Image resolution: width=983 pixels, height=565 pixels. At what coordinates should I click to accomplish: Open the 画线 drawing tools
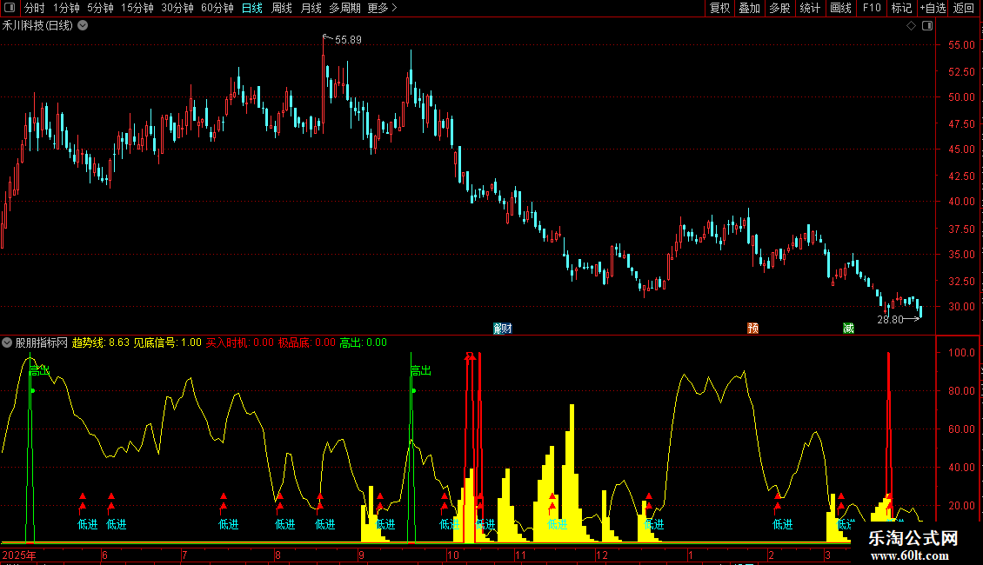coord(840,8)
